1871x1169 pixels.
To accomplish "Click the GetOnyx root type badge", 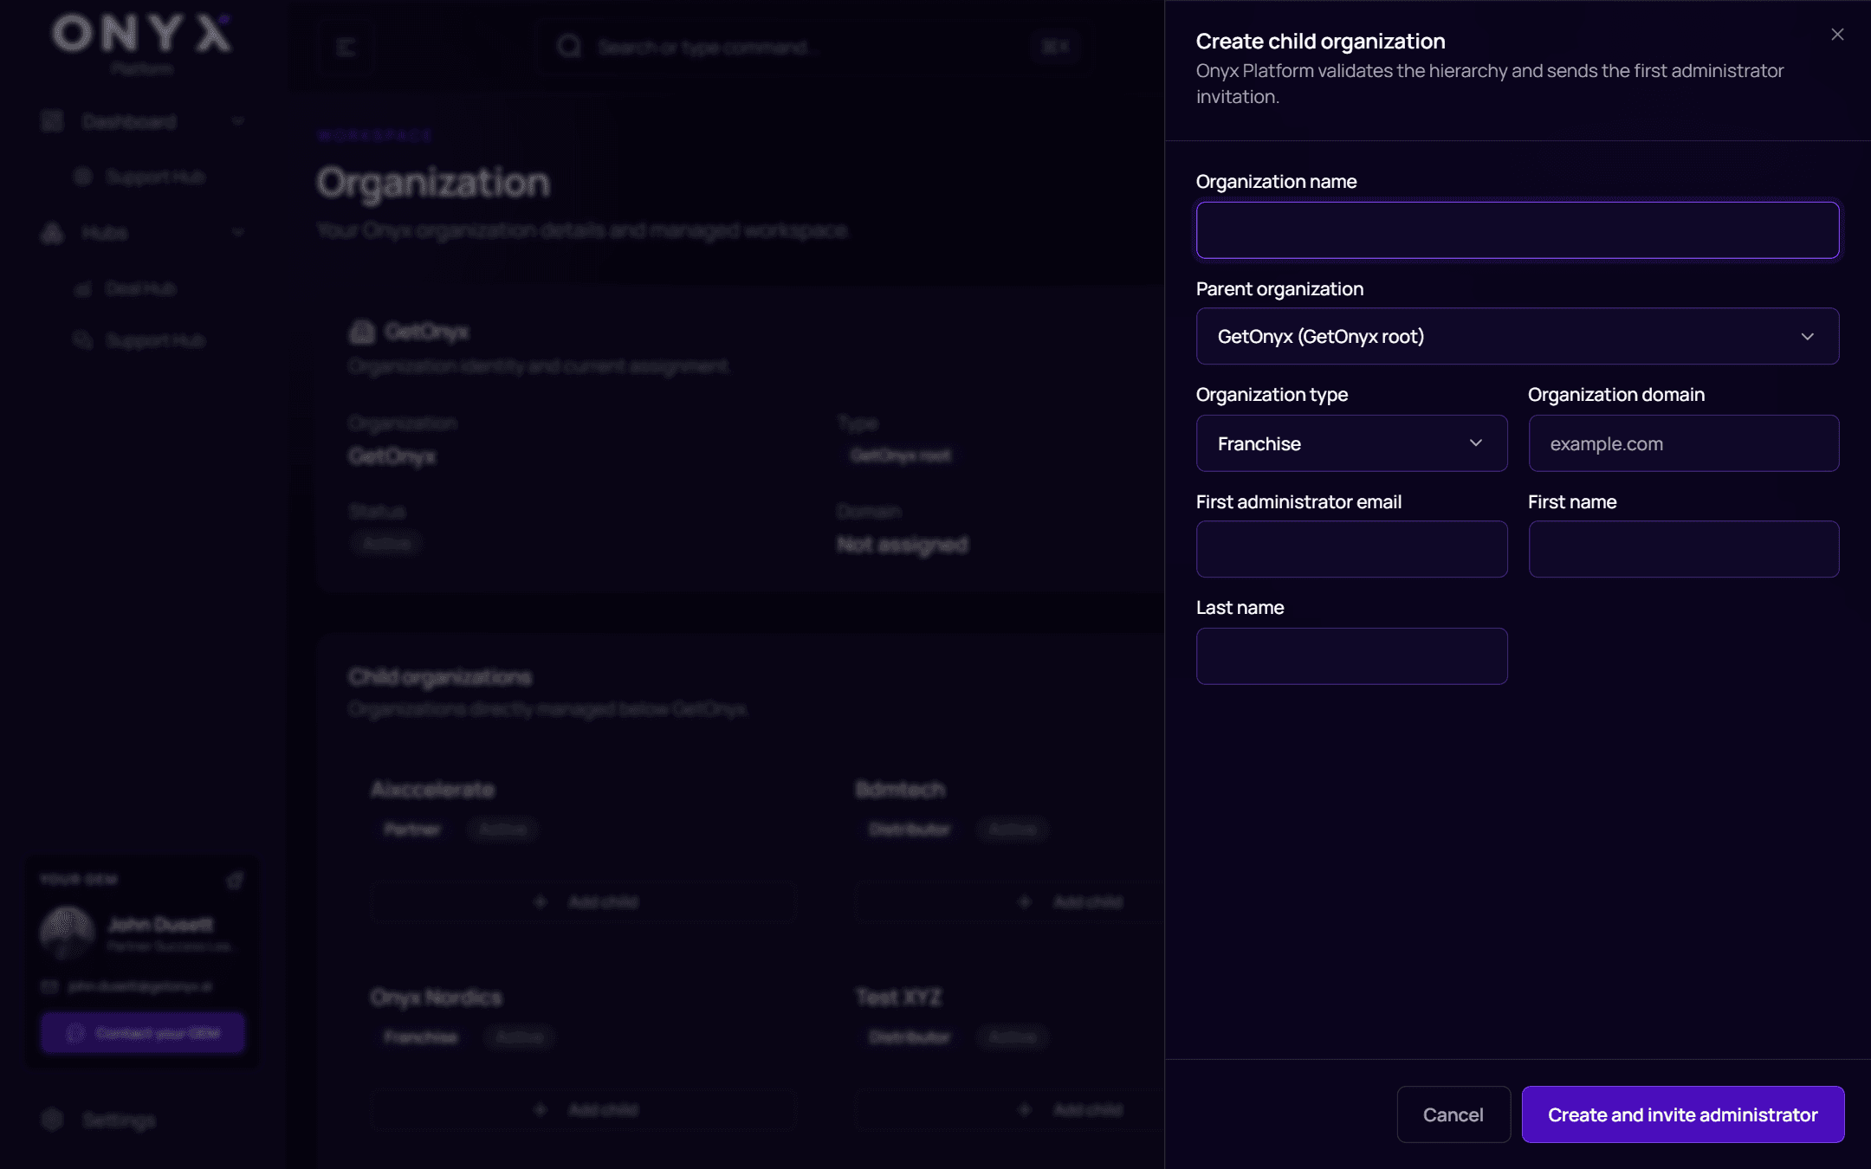I will pos(900,455).
